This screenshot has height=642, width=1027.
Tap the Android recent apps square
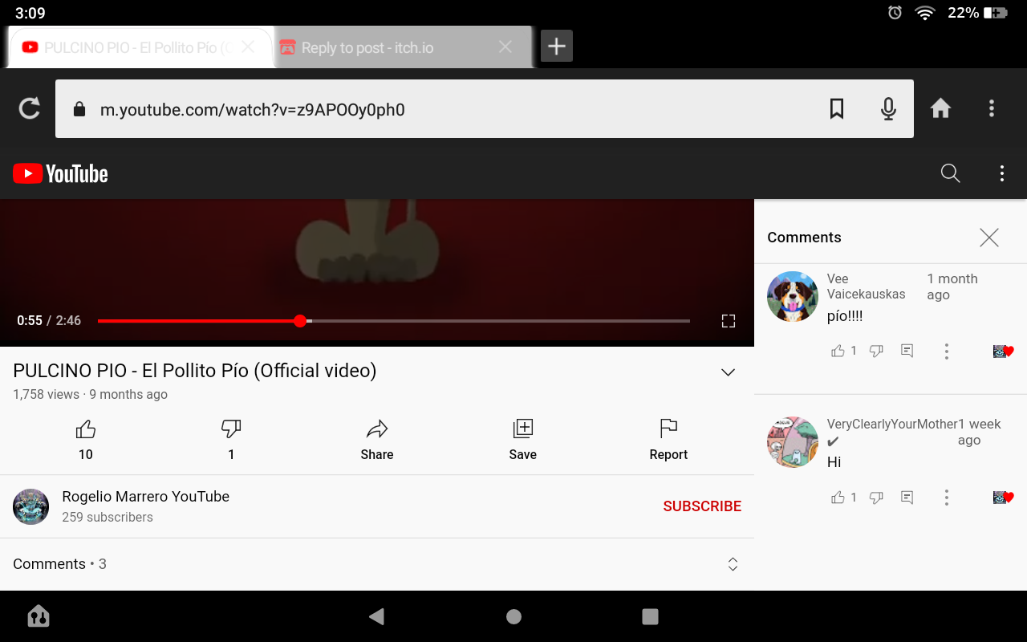click(x=651, y=616)
